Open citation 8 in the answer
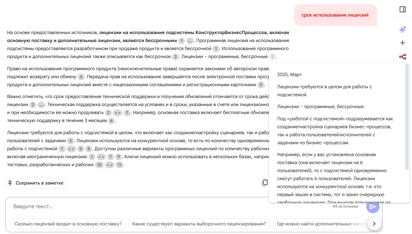The height and width of the screenshot is (234, 412). point(89,149)
